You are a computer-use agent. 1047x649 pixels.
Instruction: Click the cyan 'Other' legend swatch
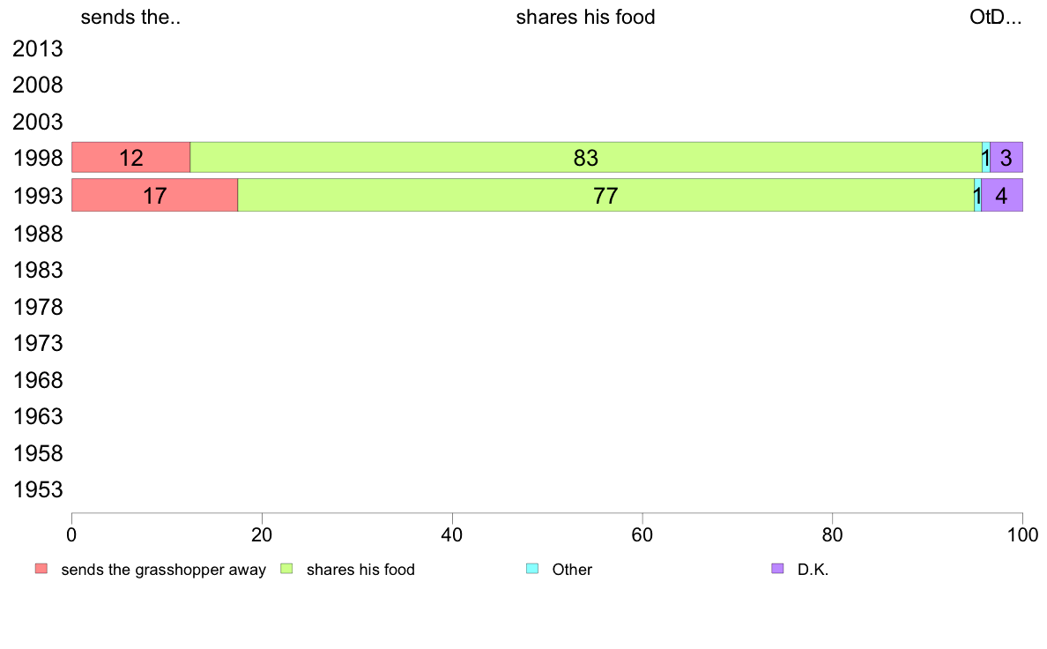pyautogui.click(x=532, y=569)
